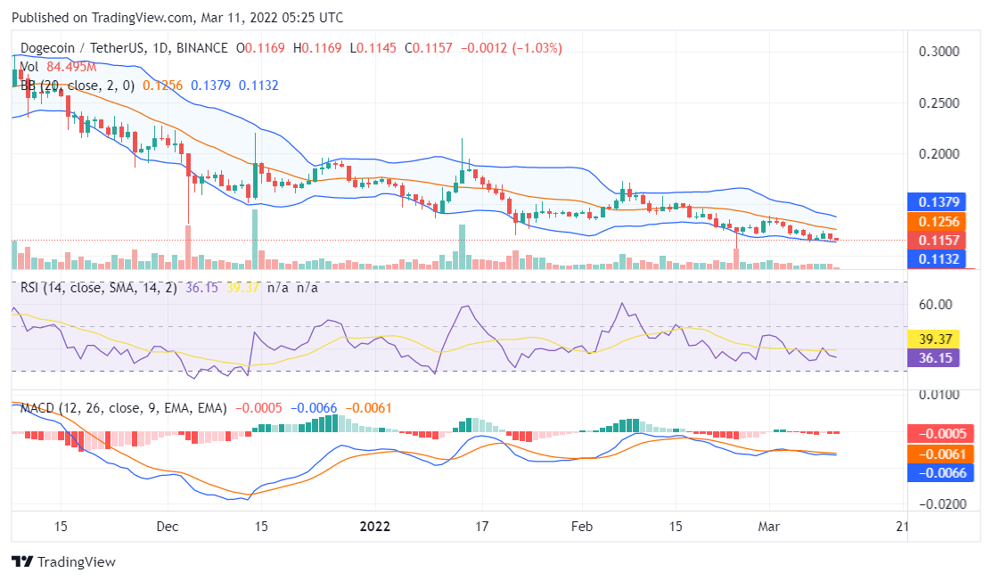992x581 pixels.
Task: Click the blue 0.1132 lower band price tag
Action: 937,259
